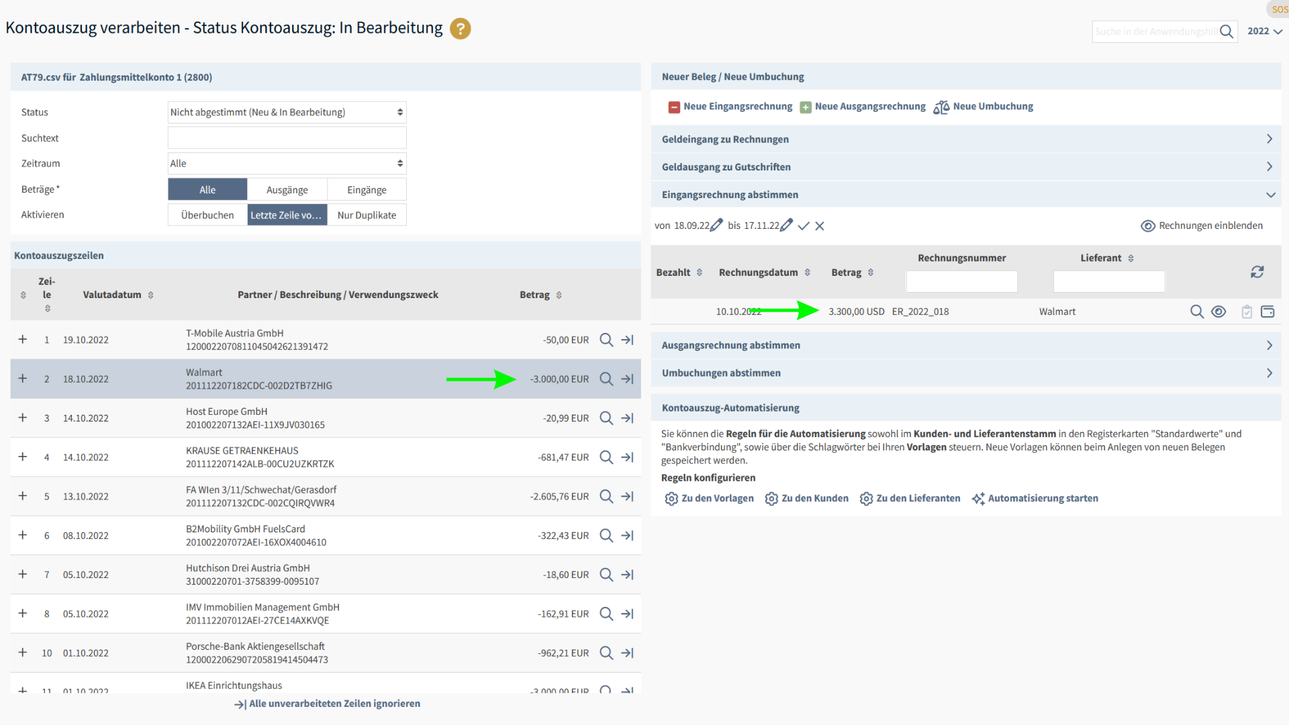Expand the KRAUSE GETRAENKEHAUS row with plus

pos(23,457)
